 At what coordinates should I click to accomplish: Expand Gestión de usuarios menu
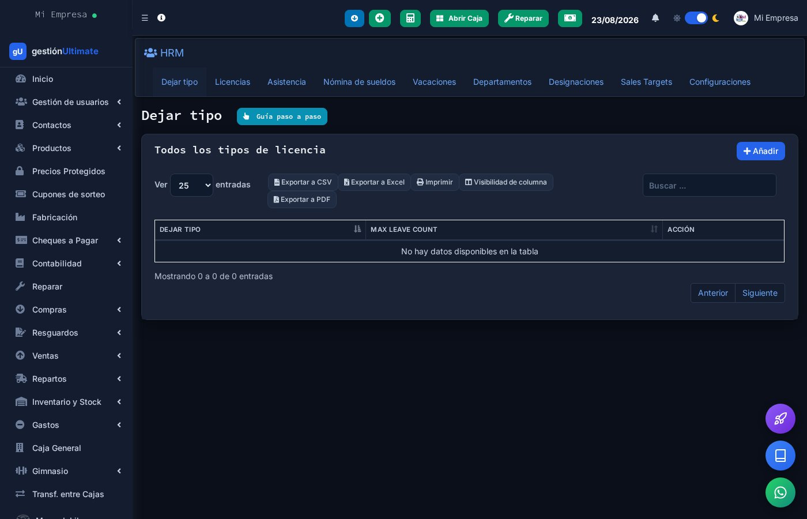pos(66,102)
